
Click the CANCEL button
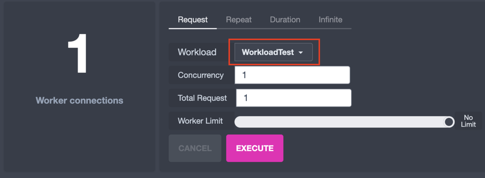coord(195,148)
